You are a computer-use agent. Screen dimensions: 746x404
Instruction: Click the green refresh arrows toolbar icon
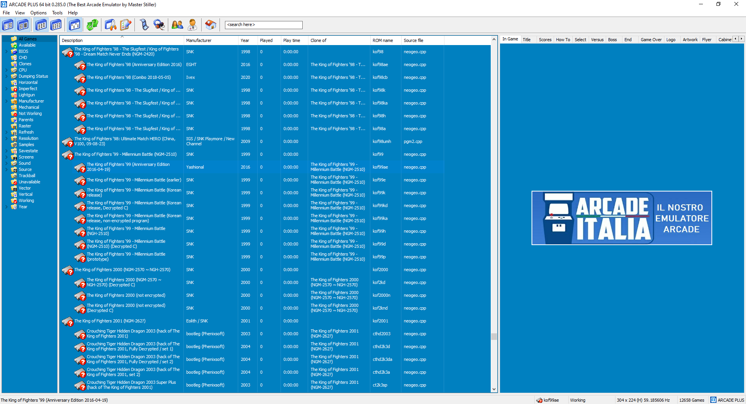(92, 25)
